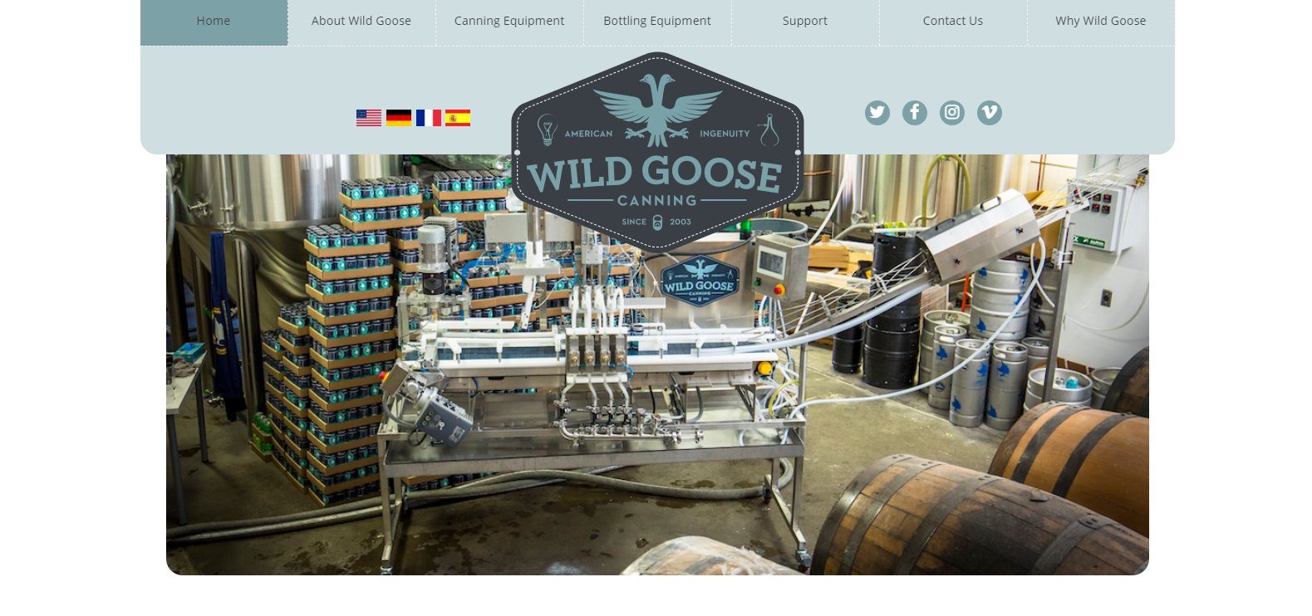Visit the Contact Us page
1312x616 pixels.
click(953, 22)
